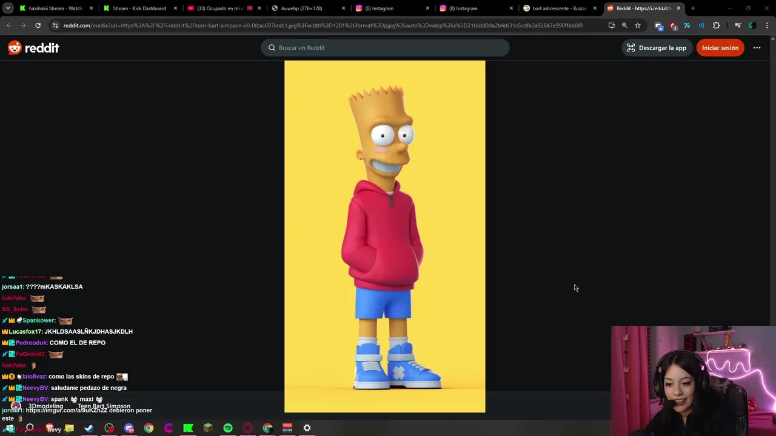
Task: Click the zoom magnifier icon in address bar
Action: 624,25
